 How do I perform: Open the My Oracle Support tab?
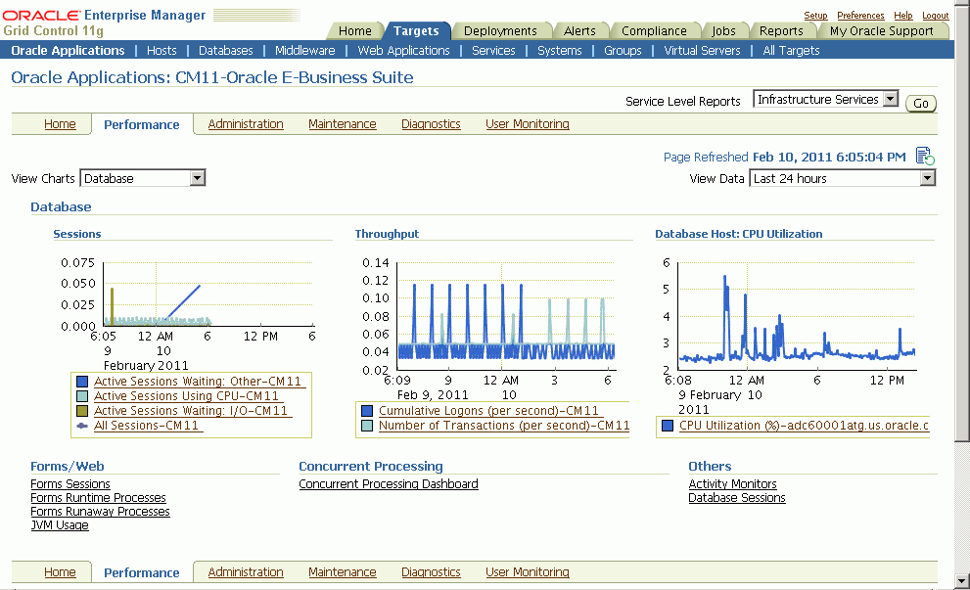[x=882, y=31]
